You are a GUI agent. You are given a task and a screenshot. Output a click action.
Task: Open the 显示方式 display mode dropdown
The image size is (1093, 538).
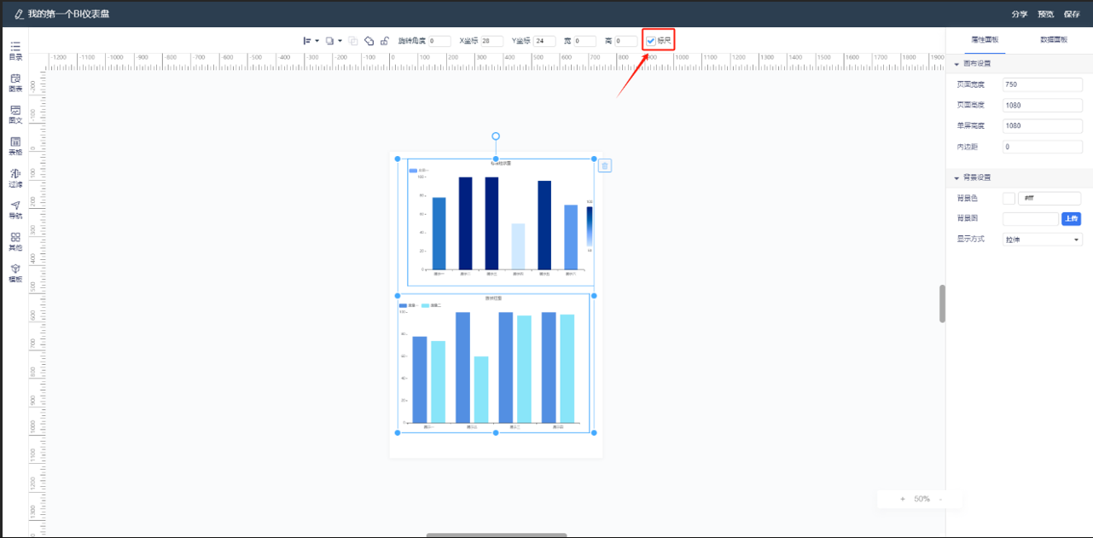coord(1043,240)
